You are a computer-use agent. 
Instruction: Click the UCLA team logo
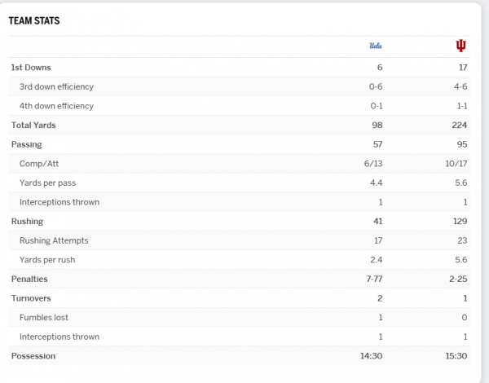376,46
